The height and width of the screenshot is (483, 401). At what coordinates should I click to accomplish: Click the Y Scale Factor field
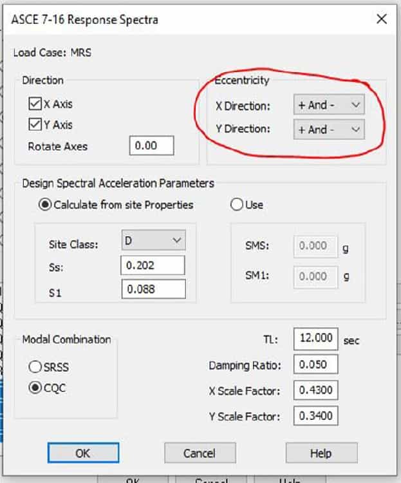(x=315, y=416)
